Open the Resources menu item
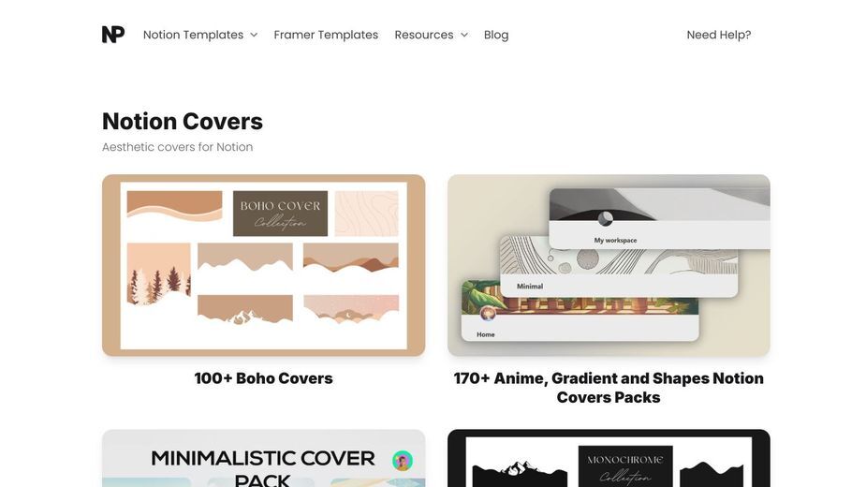The width and height of the screenshot is (866, 487). coord(424,35)
